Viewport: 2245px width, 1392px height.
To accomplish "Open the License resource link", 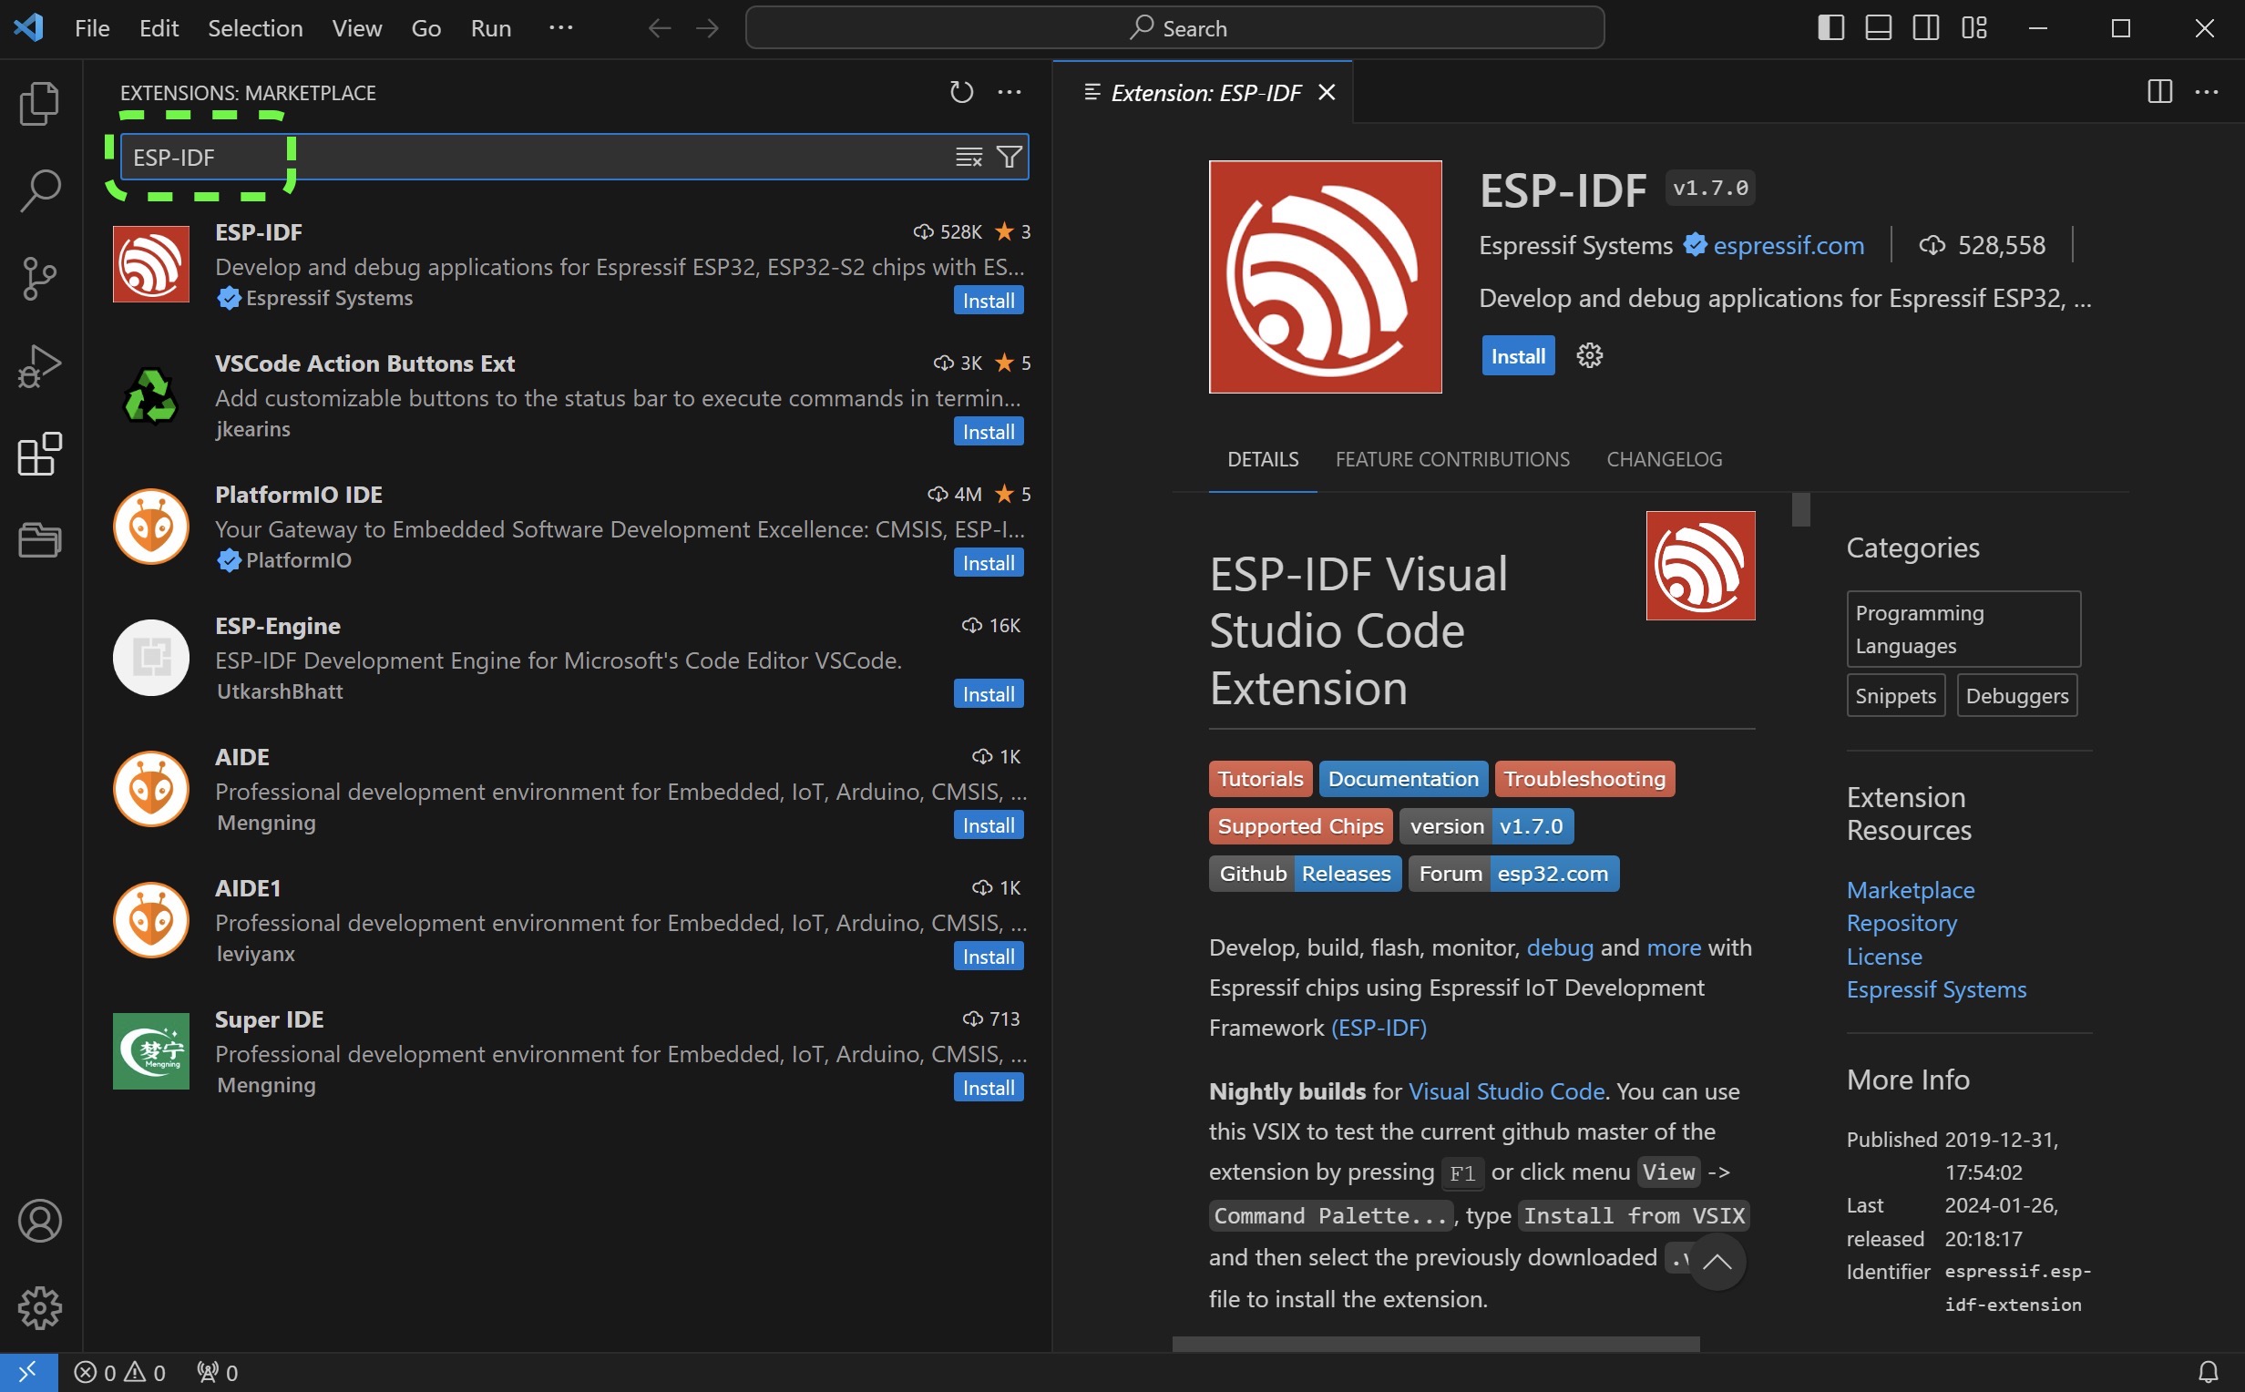I will click(1883, 957).
